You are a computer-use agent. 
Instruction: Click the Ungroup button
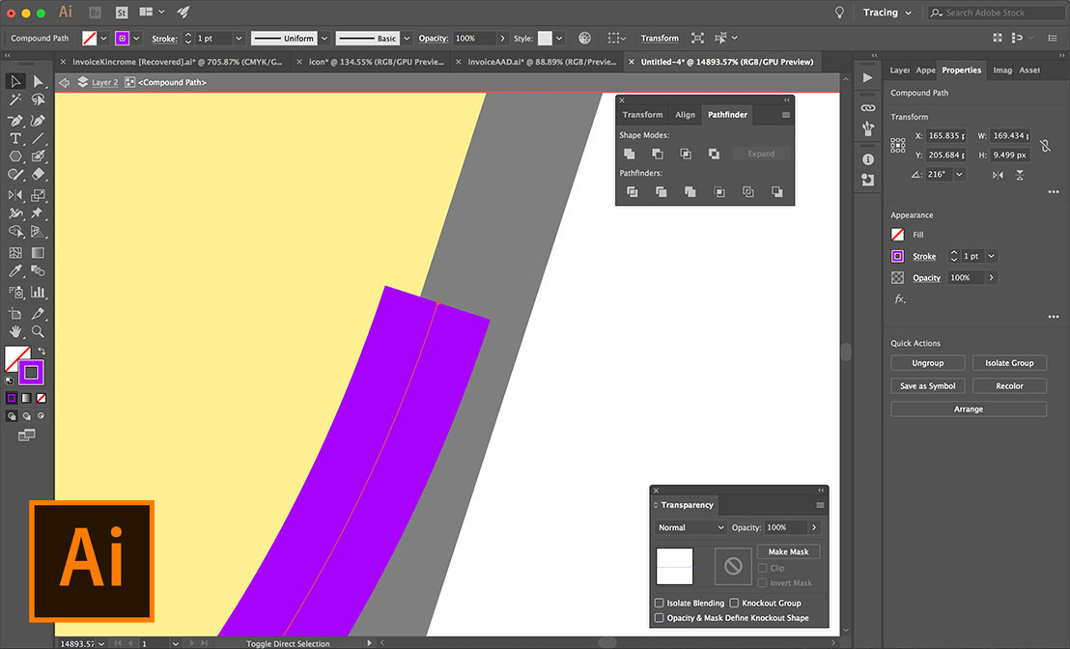pyautogui.click(x=927, y=363)
